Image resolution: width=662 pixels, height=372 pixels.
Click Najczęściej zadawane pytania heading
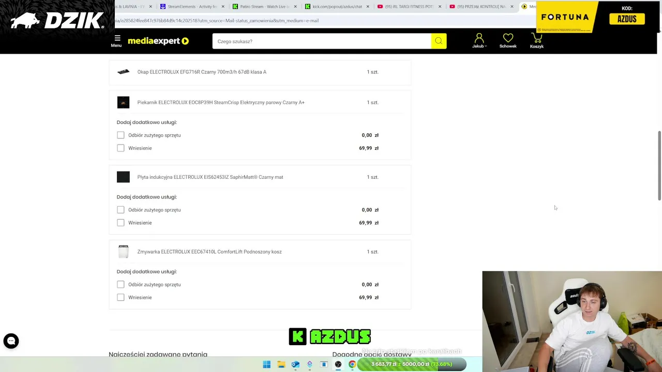tap(158, 354)
